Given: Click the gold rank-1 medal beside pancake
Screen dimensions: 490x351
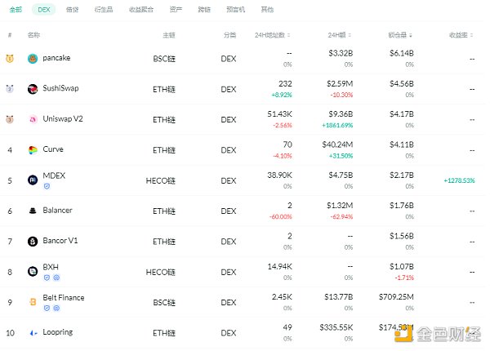Looking at the screenshot, I should click(x=10, y=59).
